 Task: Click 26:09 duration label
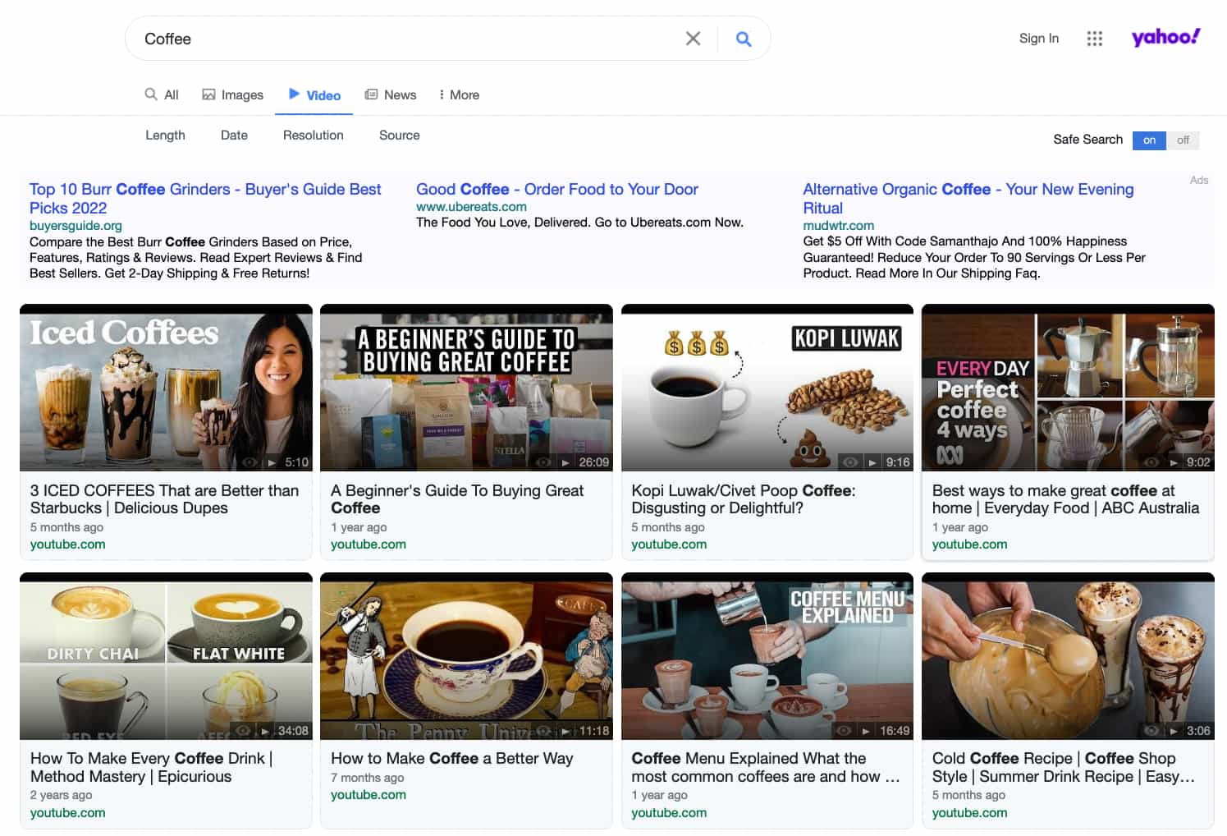tap(593, 462)
